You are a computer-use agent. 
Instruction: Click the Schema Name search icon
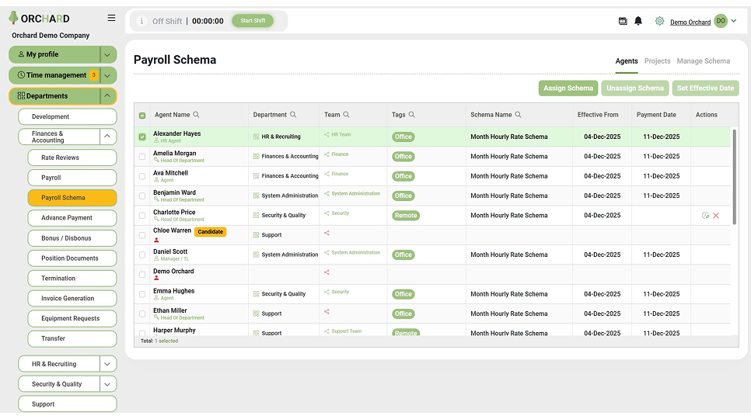click(x=518, y=115)
